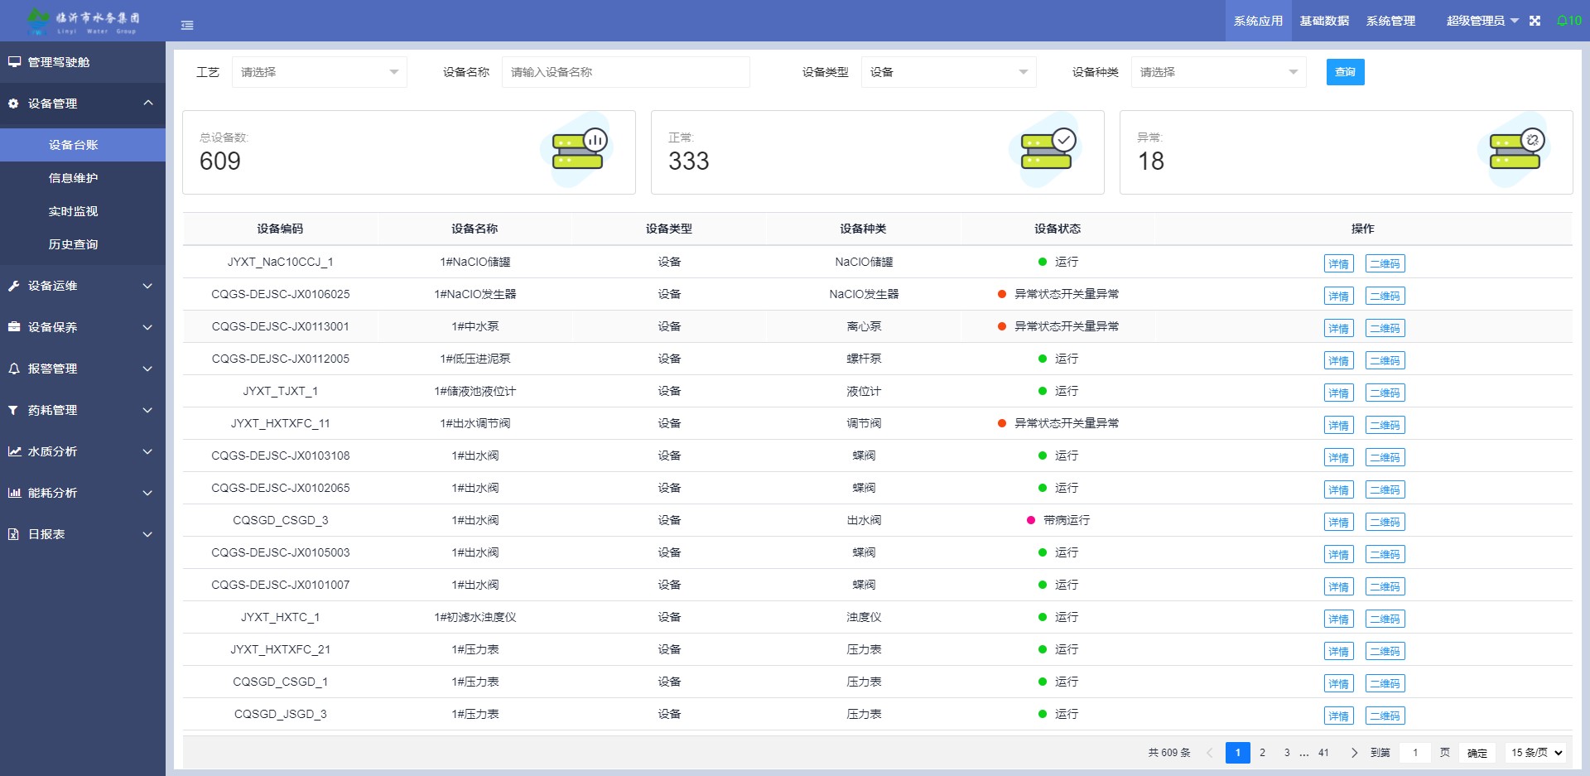The image size is (1590, 776).
Task: Expand the 能耗分析 menu chevron
Action: click(x=147, y=493)
